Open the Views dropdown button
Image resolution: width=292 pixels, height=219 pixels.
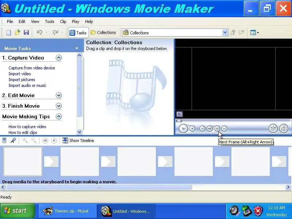click(254, 32)
